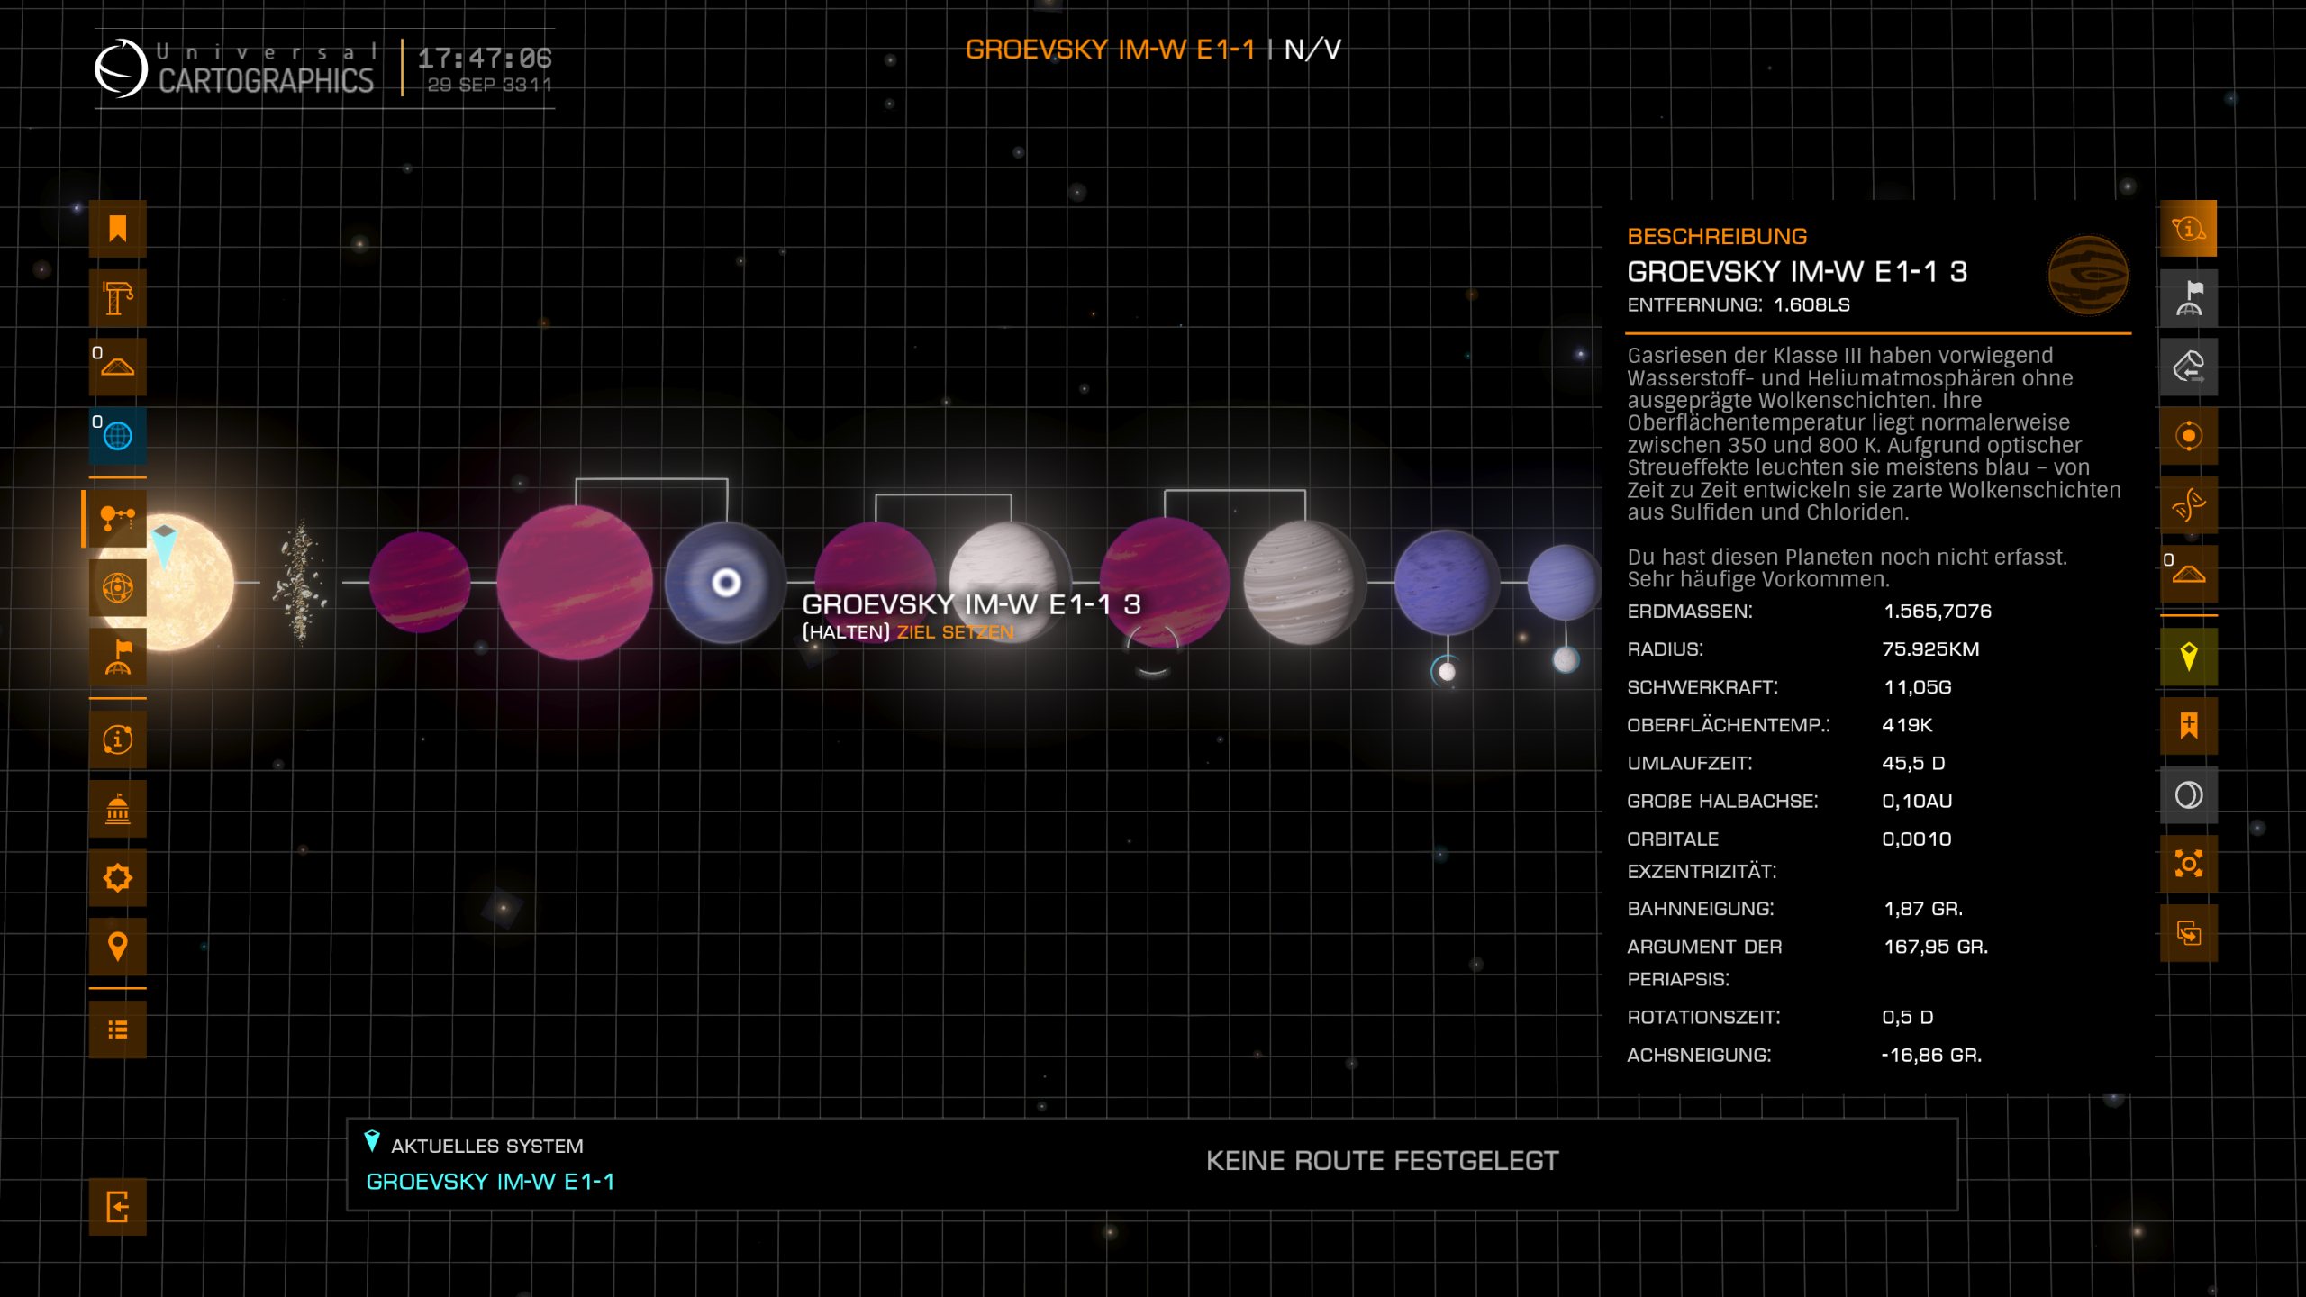
Task: Select planet description info tab
Action: coord(2188,229)
